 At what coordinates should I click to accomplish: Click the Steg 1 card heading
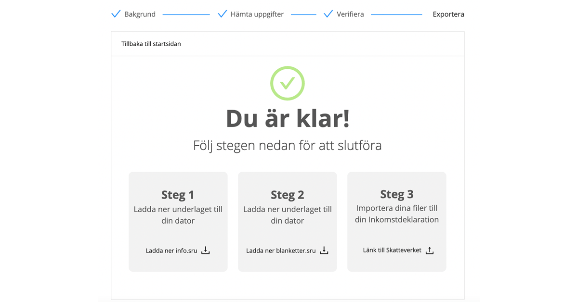[x=178, y=195]
